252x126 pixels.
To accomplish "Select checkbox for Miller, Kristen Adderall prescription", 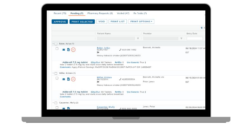I will tap(57, 78).
